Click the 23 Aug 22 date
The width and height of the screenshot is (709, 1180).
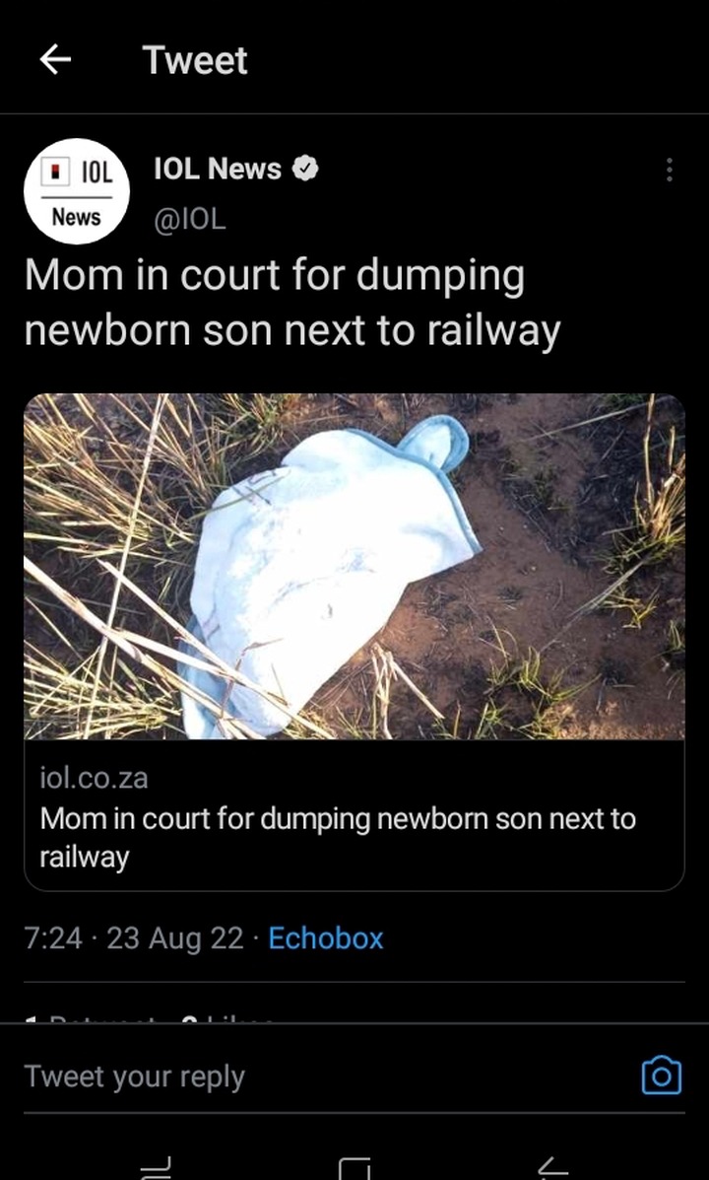click(x=175, y=938)
